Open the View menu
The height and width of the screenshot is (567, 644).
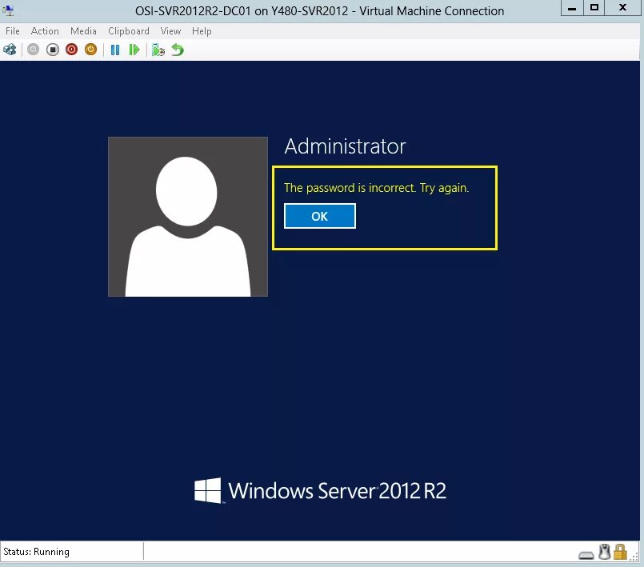point(170,31)
